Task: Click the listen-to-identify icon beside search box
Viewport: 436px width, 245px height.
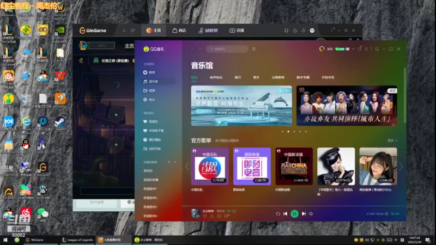Action: click(x=254, y=49)
